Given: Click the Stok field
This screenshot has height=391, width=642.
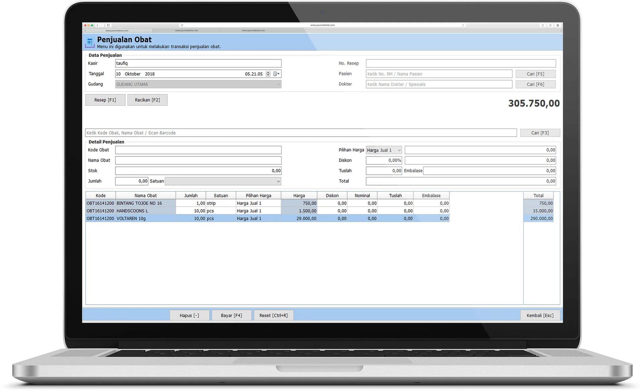Looking at the screenshot, I should (x=198, y=171).
